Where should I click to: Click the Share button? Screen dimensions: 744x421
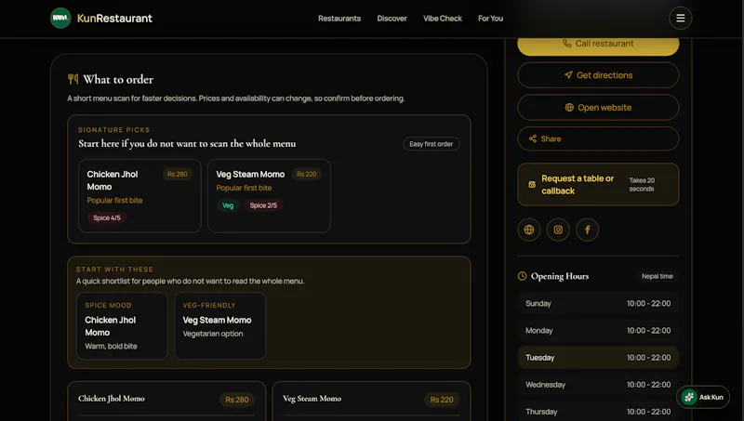point(598,138)
